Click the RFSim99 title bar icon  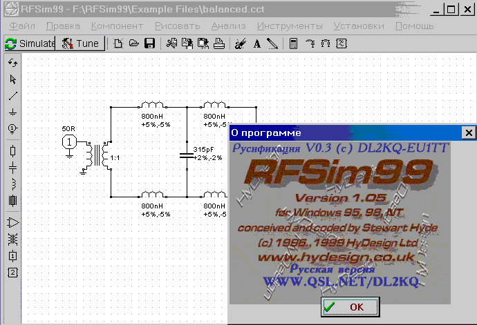pyautogui.click(x=12, y=9)
